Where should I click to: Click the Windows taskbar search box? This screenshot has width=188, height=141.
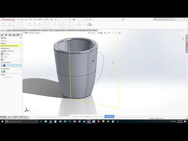(x=22, y=121)
